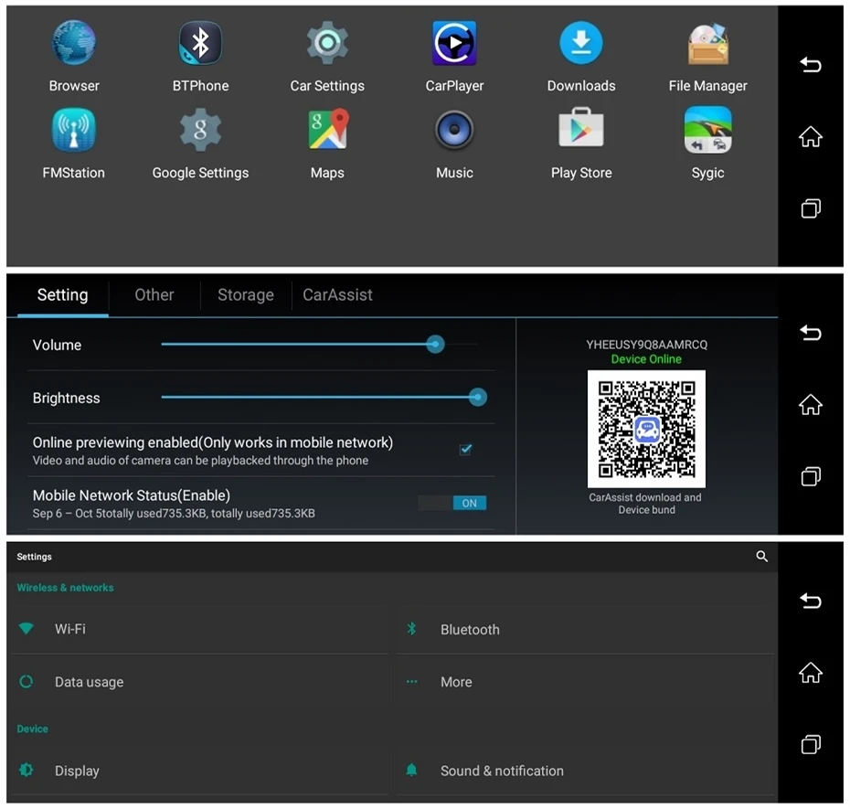Viewport: 850px width, 809px height.
Task: Click the Device Online status text
Action: click(646, 359)
